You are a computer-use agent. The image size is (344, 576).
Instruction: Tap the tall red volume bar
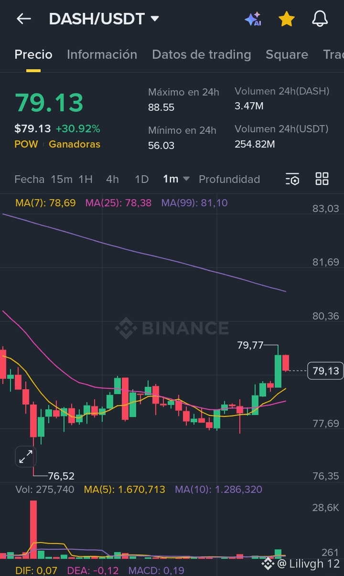(33, 529)
